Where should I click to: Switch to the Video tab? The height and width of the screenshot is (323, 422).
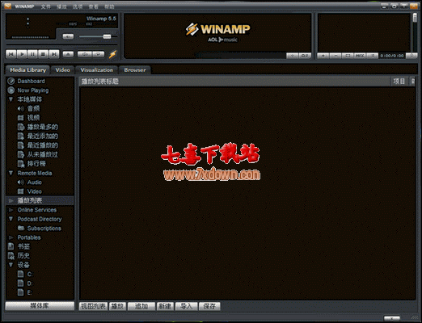[63, 70]
